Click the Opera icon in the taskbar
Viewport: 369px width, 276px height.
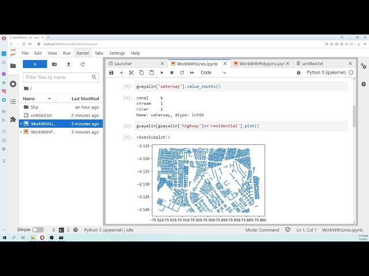(x=42, y=237)
